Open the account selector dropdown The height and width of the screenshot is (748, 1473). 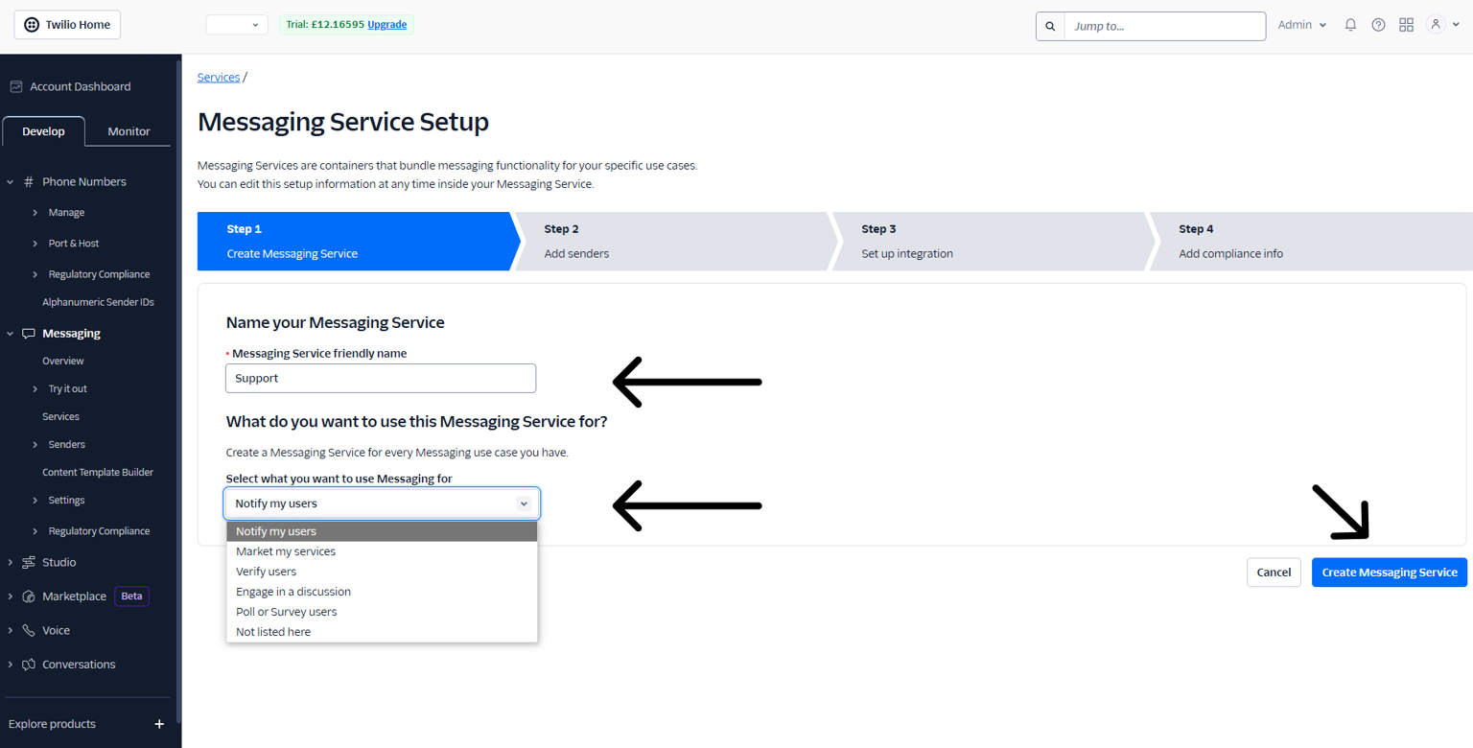(x=237, y=25)
